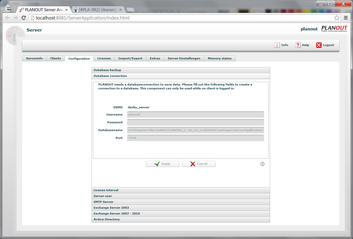Switch to PLA-992 Übersetz browser tab
The height and width of the screenshot is (239, 353).
[98, 10]
